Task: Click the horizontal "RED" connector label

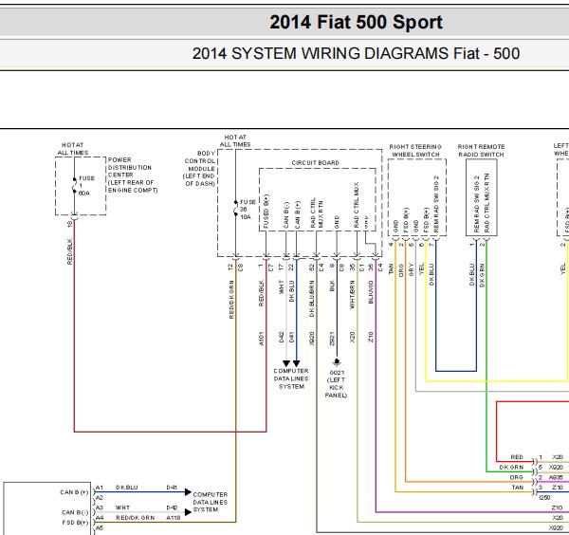Action: pyautogui.click(x=517, y=457)
